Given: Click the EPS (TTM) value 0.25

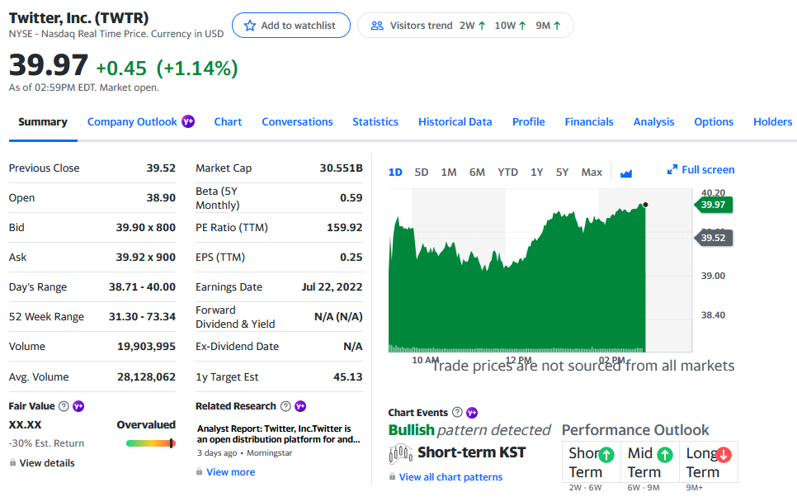Looking at the screenshot, I should (x=351, y=257).
